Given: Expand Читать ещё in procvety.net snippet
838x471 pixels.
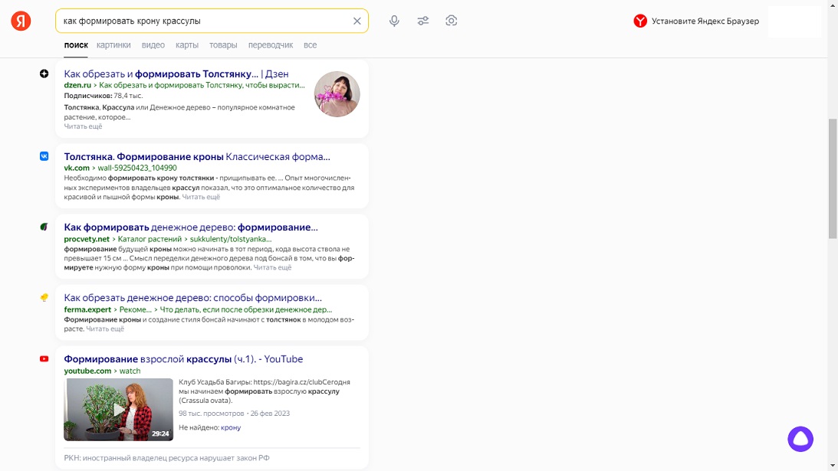Looking at the screenshot, I should [x=272, y=268].
